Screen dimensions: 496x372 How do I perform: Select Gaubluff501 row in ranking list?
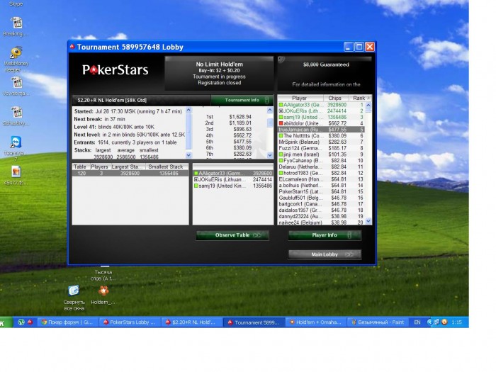click(x=321, y=198)
